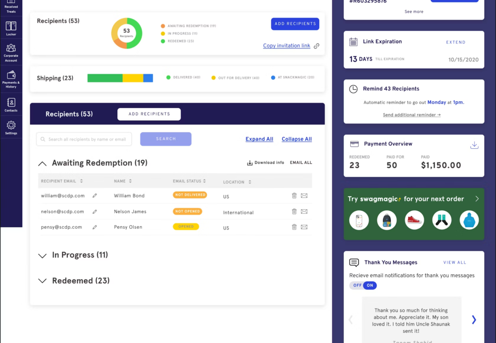
Task: Click the green Delivered shipping bar segment
Action: coord(105,78)
